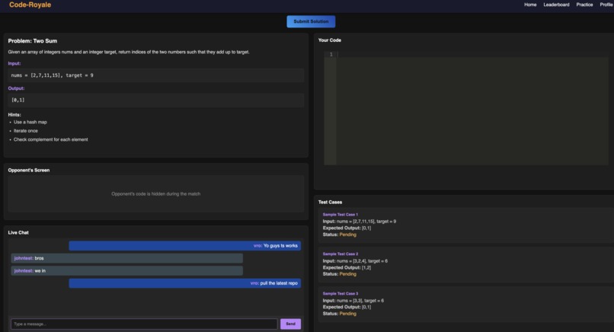Click the problem description sentence
614x332 pixels.
(x=129, y=52)
